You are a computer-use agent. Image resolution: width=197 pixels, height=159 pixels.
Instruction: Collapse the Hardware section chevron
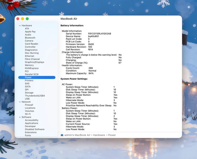coord(20,26)
